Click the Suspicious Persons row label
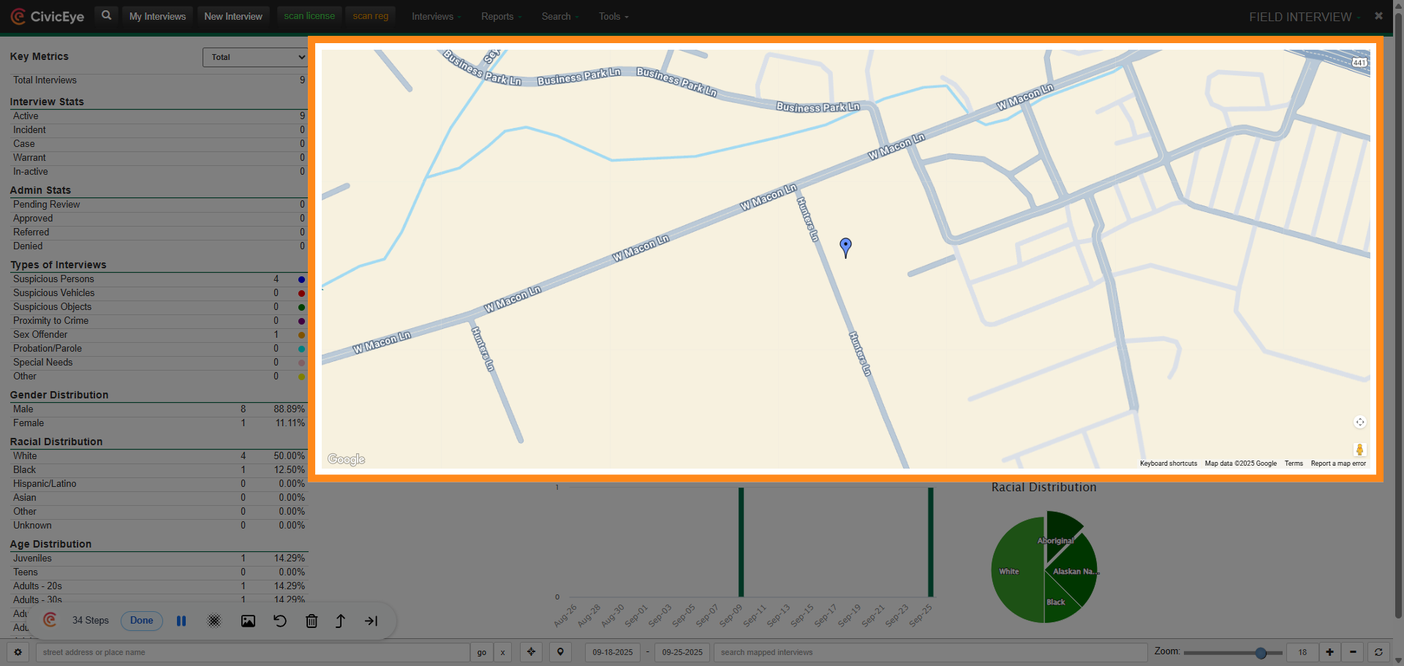 coord(53,279)
